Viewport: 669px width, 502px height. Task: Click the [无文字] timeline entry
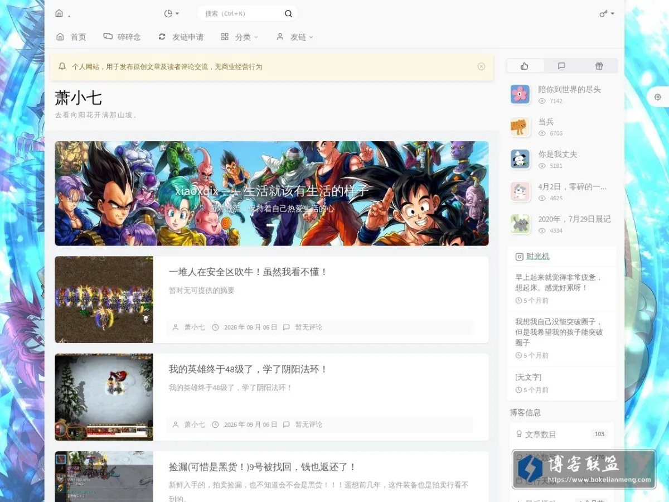click(x=561, y=383)
